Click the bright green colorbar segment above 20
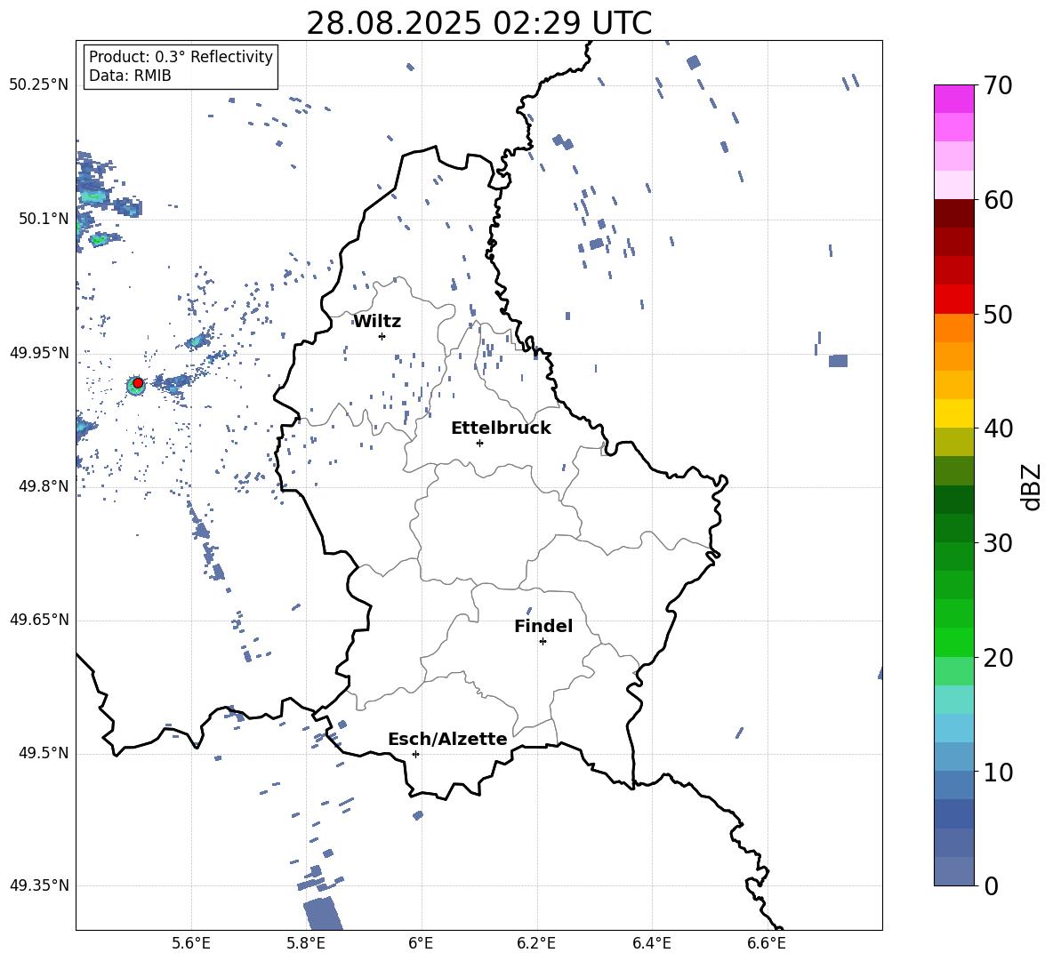 (x=953, y=643)
